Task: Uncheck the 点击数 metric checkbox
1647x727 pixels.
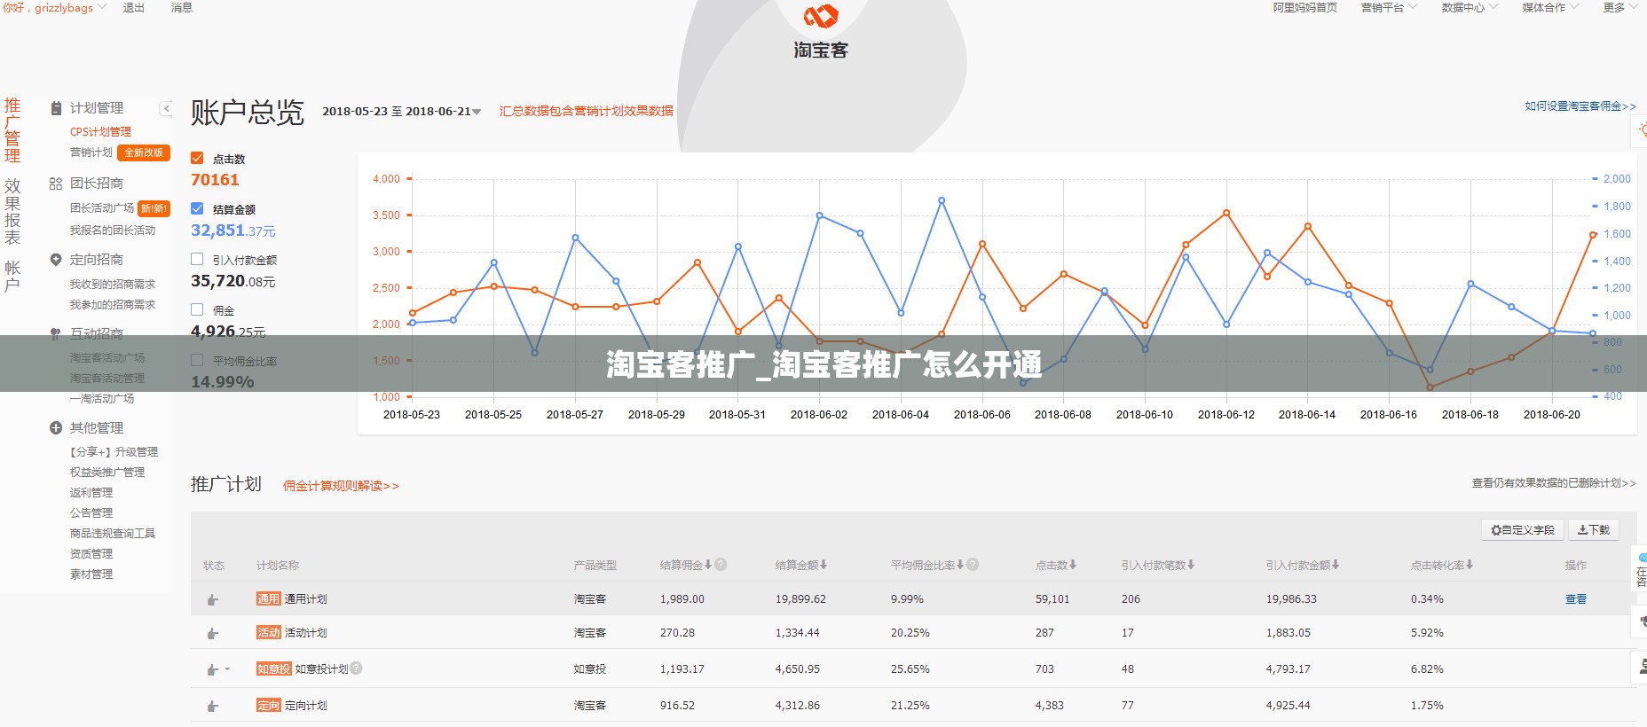Action: [197, 158]
